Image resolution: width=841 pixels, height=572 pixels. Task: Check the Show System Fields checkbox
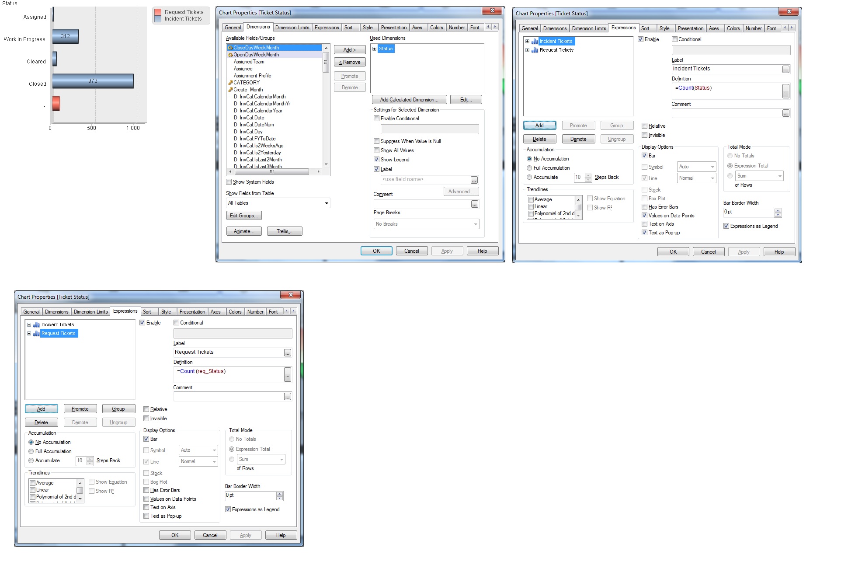coord(229,182)
